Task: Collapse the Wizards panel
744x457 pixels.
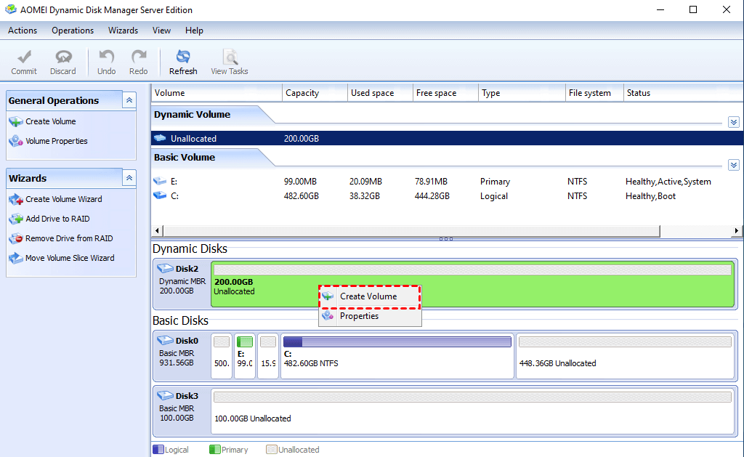Action: pos(129,178)
